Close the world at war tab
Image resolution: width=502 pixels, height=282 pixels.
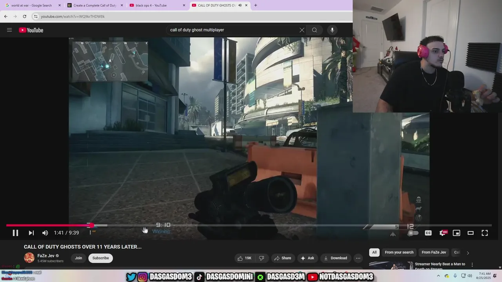click(x=60, y=5)
